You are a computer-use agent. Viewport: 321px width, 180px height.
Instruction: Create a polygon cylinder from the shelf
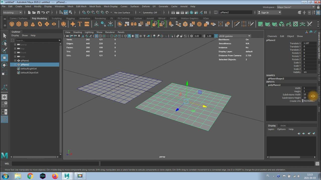26,24
